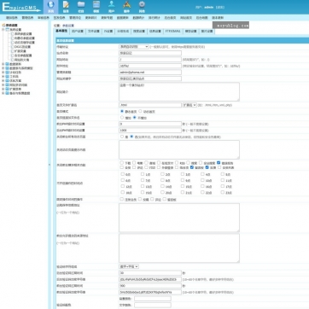
Task: Open the 扩展名 dropdown next to .html field
Action: coord(189,105)
